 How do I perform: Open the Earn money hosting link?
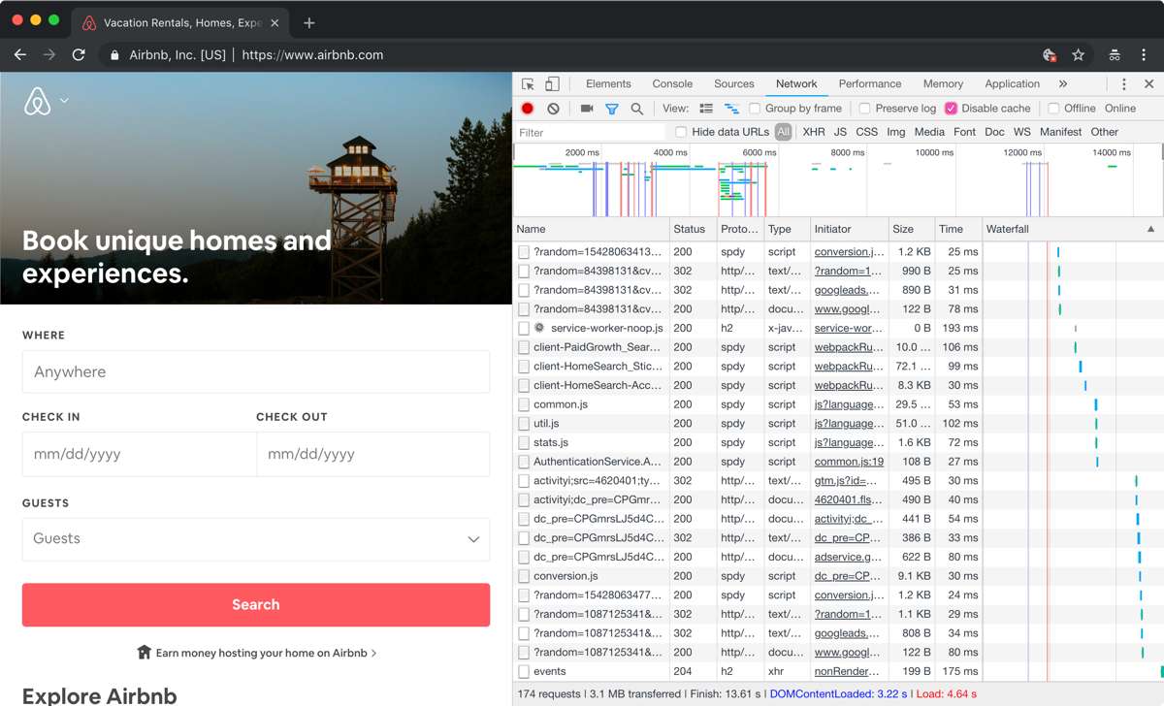(x=256, y=653)
